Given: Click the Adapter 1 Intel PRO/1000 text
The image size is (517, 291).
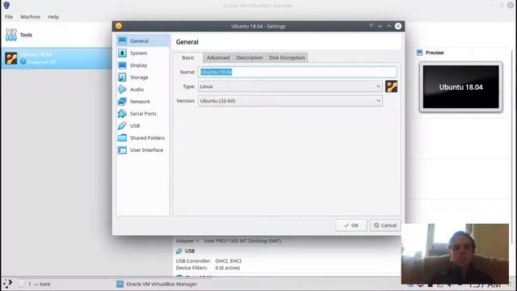Looking at the screenshot, I should (229, 241).
